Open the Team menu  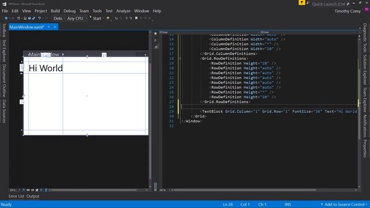pyautogui.click(x=84, y=11)
